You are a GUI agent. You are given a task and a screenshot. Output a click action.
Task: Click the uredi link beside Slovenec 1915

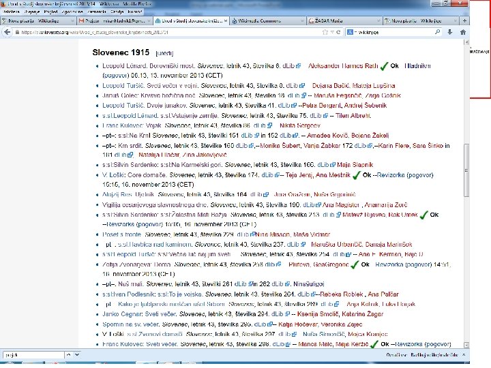164,54
